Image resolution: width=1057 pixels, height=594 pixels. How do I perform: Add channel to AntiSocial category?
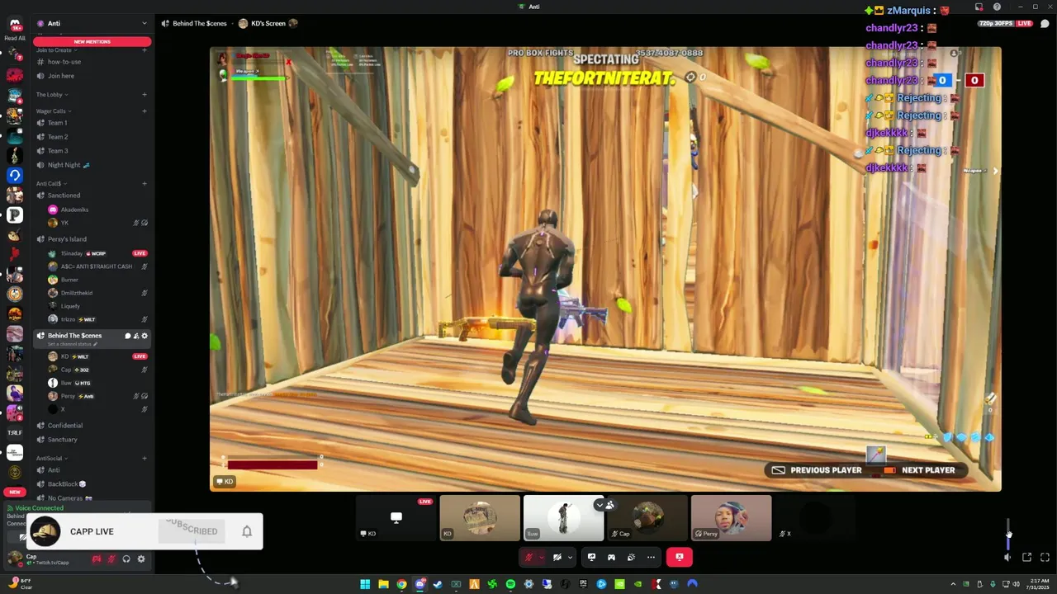[145, 458]
